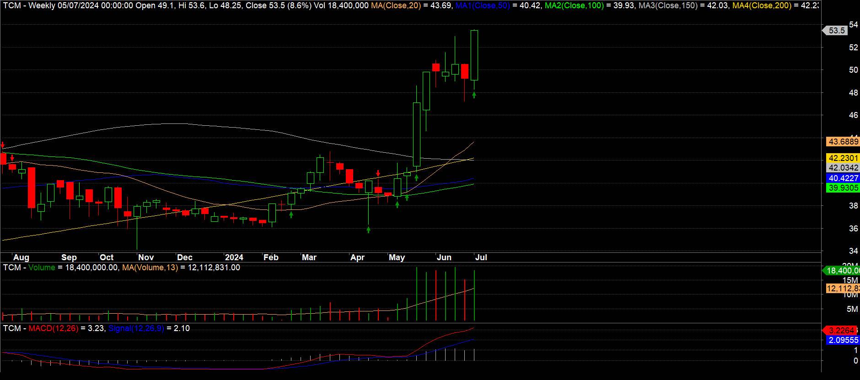
Task: Click the 43.6889 orange value tag
Action: (x=843, y=142)
